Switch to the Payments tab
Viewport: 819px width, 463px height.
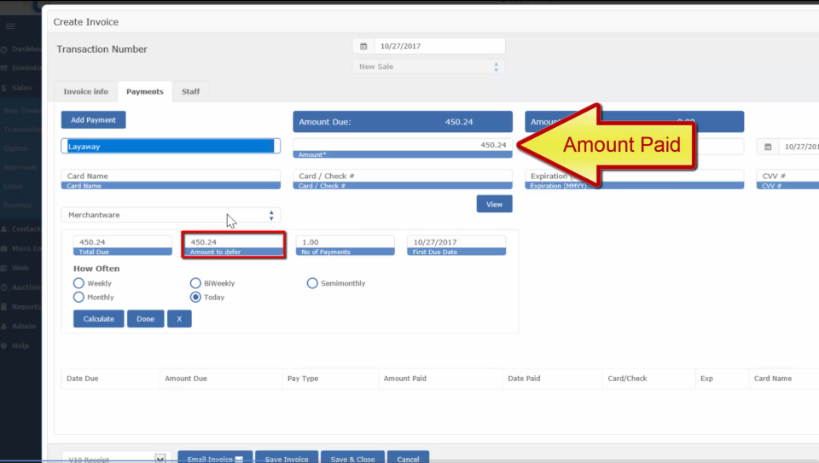coord(145,91)
